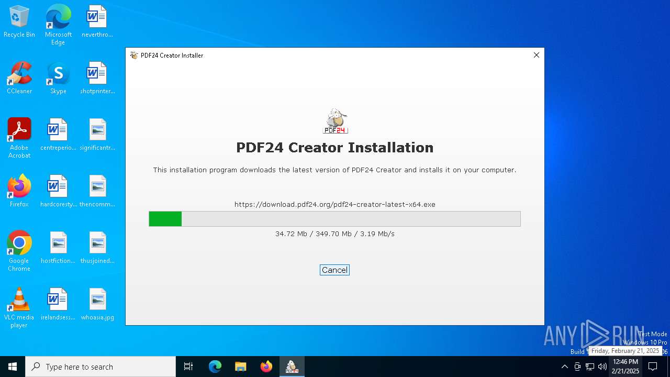
Task: Click the download status text 34.72 Mb / 349.70 Mb
Action: pyautogui.click(x=335, y=234)
